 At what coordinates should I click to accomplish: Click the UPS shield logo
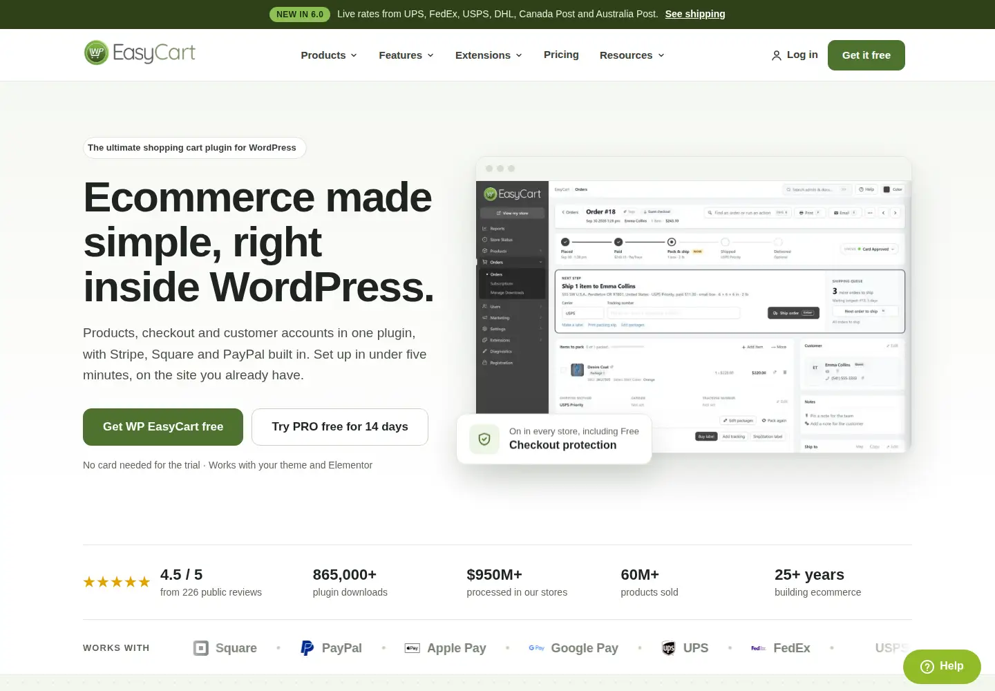(x=668, y=648)
